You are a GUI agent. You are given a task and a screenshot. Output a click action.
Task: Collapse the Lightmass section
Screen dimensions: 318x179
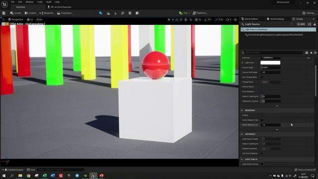tap(242, 134)
